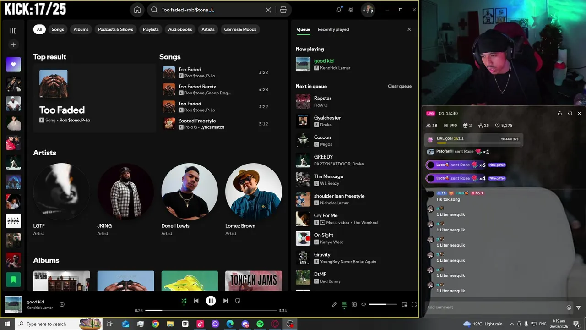This screenshot has width=586, height=330.
Task: Select Cocoon by Migos in queue
Action: (x=354, y=141)
